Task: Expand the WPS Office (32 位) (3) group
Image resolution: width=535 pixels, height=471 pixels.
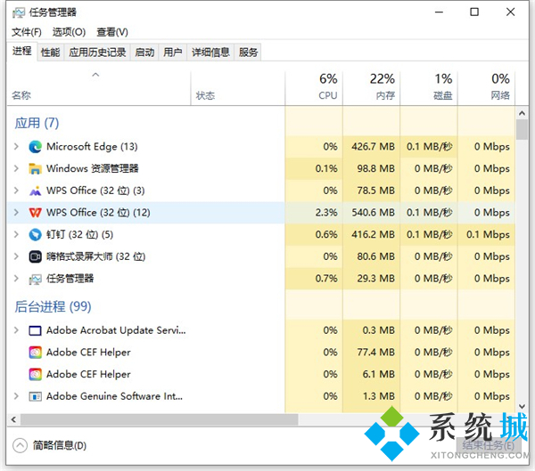Action: coord(16,191)
